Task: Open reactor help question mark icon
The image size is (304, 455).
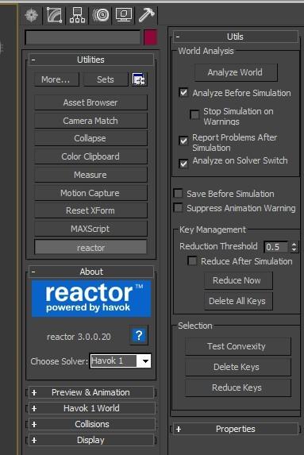Action: click(x=139, y=336)
